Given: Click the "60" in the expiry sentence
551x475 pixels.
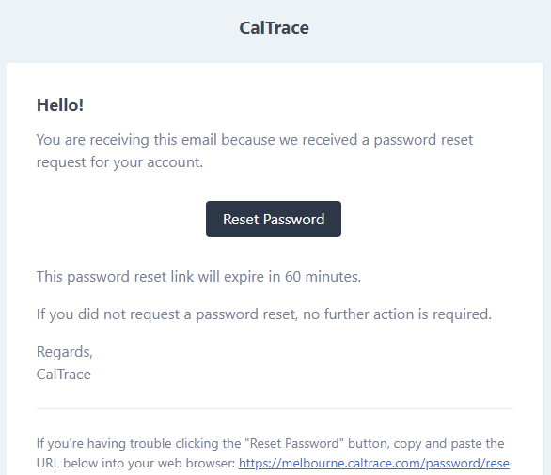Looking at the screenshot, I should [292, 276].
